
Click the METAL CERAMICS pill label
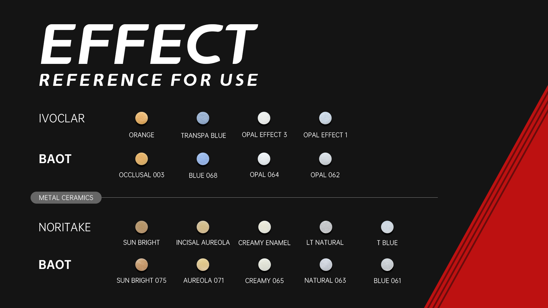[66, 198]
